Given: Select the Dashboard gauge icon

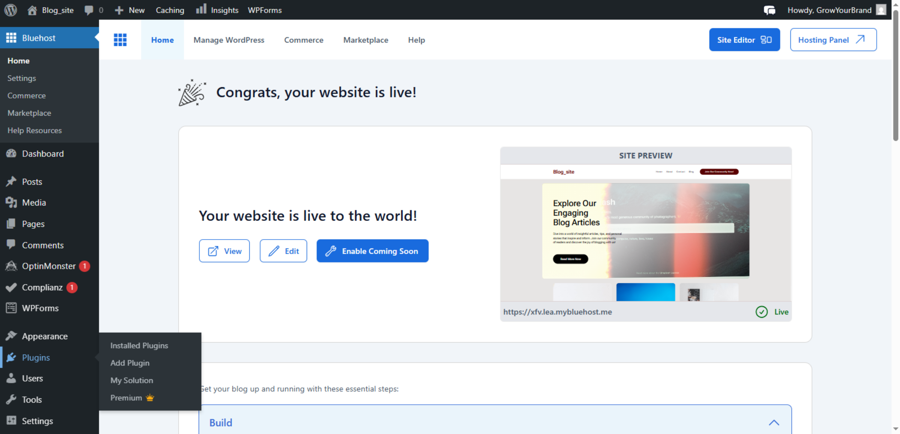Looking at the screenshot, I should (x=11, y=154).
